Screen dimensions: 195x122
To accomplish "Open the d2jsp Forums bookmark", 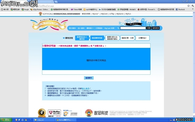I will [40, 9].
